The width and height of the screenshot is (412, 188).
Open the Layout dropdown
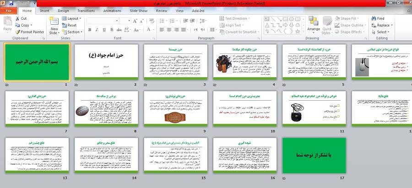(x=71, y=18)
